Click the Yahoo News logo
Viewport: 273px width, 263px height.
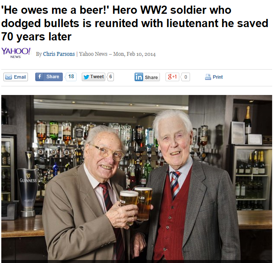16,53
